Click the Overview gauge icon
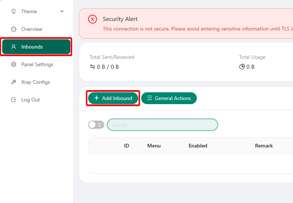The image size is (293, 203). (x=14, y=29)
